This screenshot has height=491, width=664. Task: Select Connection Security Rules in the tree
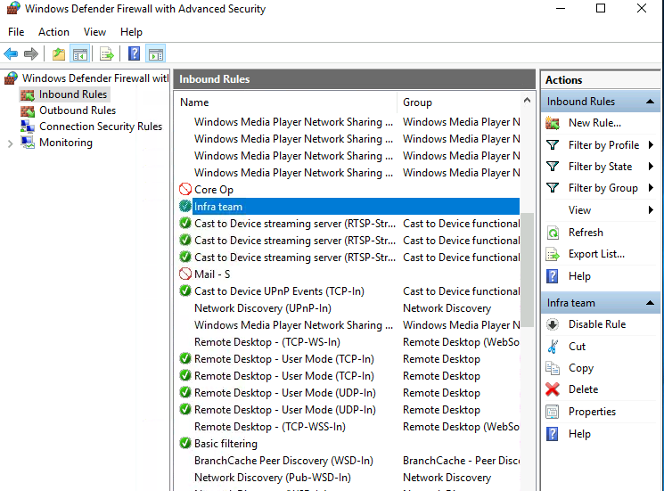101,127
